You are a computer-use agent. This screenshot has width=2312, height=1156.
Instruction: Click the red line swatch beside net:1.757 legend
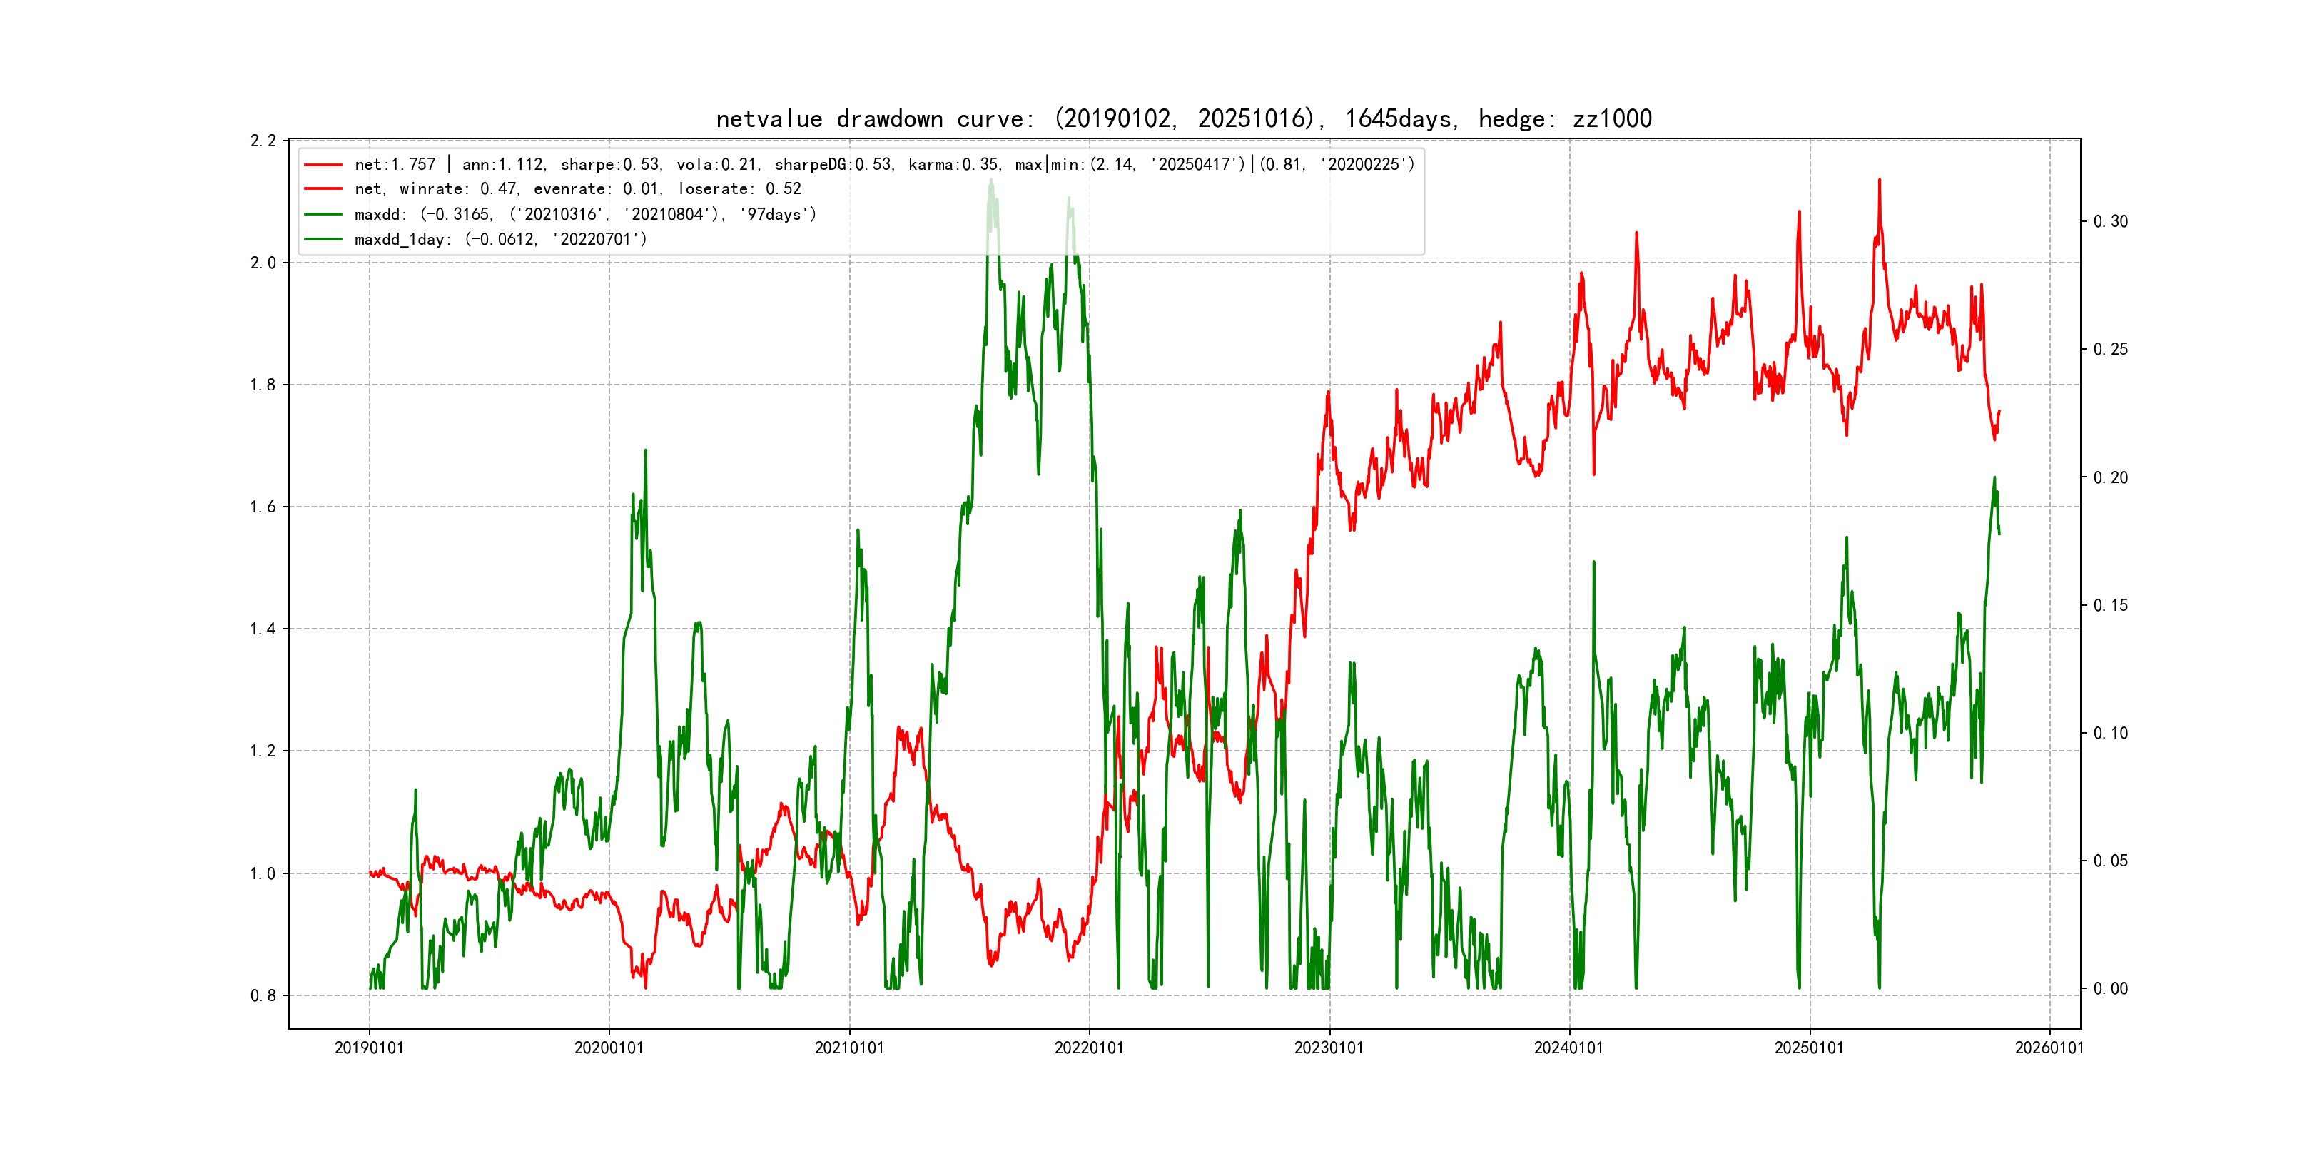point(323,165)
